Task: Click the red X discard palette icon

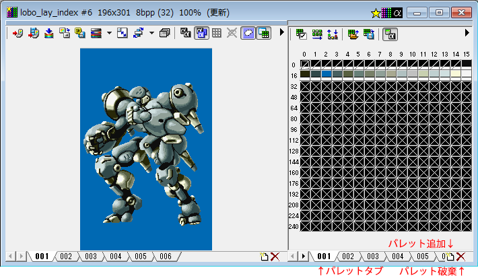Action: (460, 256)
